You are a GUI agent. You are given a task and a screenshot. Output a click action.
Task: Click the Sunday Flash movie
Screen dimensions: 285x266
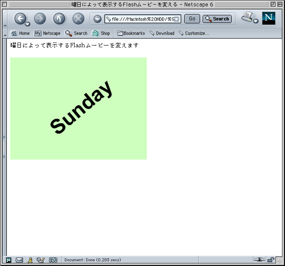79,109
